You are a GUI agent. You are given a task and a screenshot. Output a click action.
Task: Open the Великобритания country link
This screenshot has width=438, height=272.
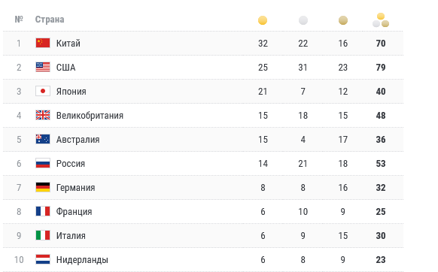[x=90, y=116]
